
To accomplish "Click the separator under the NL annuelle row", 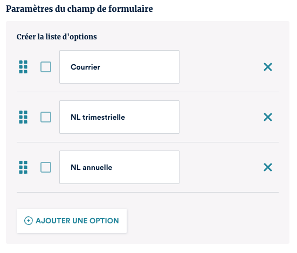I will click(148, 192).
